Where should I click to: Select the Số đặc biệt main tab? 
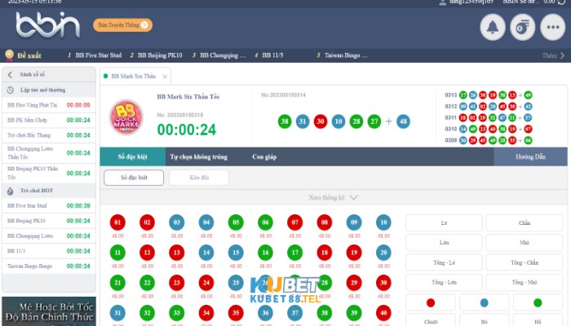pyautogui.click(x=132, y=156)
